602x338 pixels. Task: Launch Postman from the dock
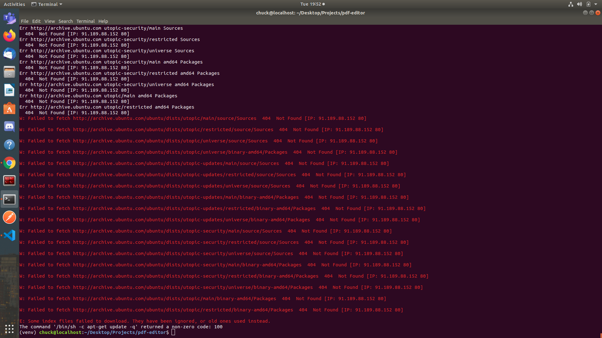click(x=9, y=217)
